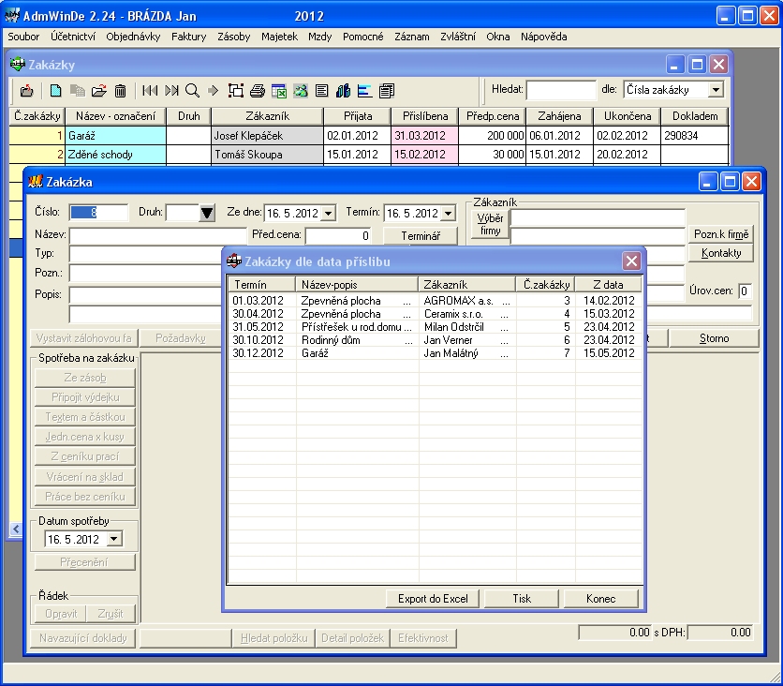Select row with AGROMAX a.s. in dialog
Screen dimensions: 783x686
point(435,300)
